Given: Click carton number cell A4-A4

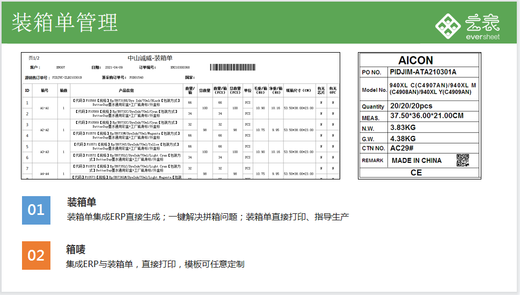Looking at the screenshot, I should 45,174.
